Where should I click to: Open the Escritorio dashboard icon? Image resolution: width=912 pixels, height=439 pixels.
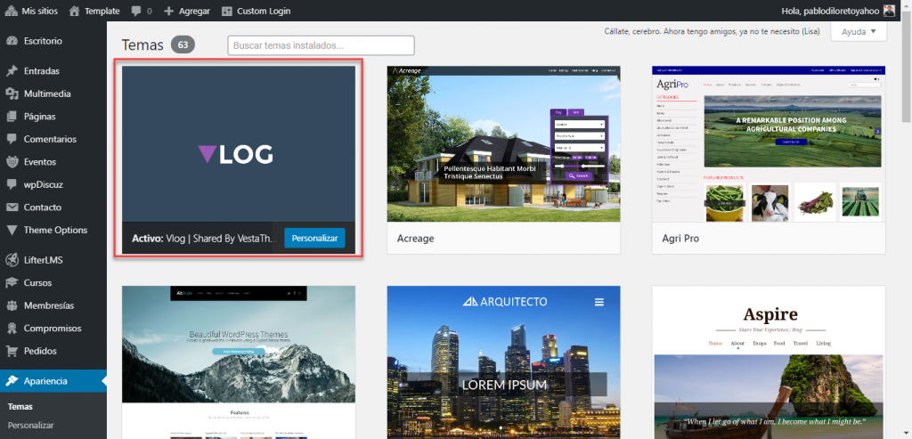[x=12, y=41]
